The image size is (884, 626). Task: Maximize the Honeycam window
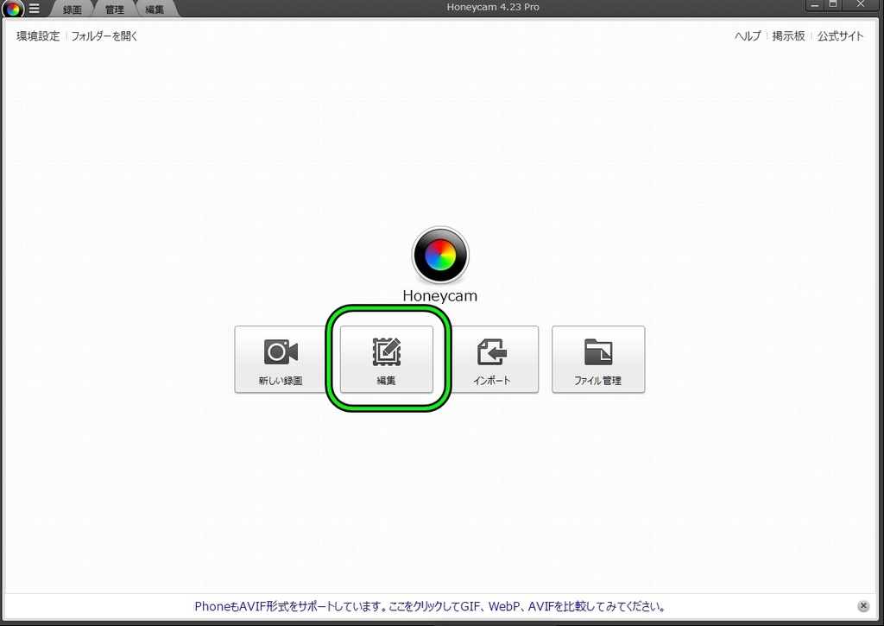pyautogui.click(x=833, y=4)
